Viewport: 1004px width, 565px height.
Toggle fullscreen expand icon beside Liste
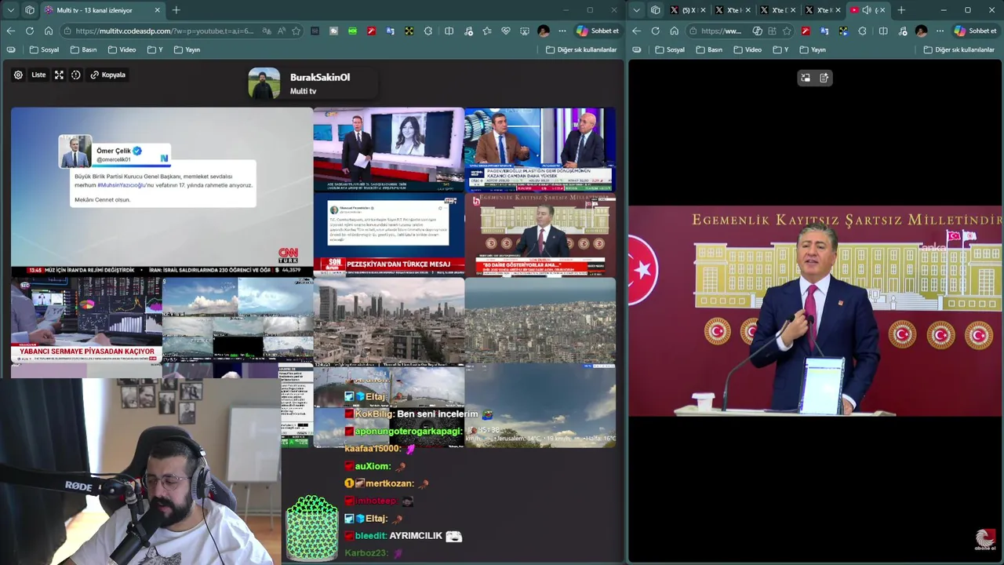(59, 75)
